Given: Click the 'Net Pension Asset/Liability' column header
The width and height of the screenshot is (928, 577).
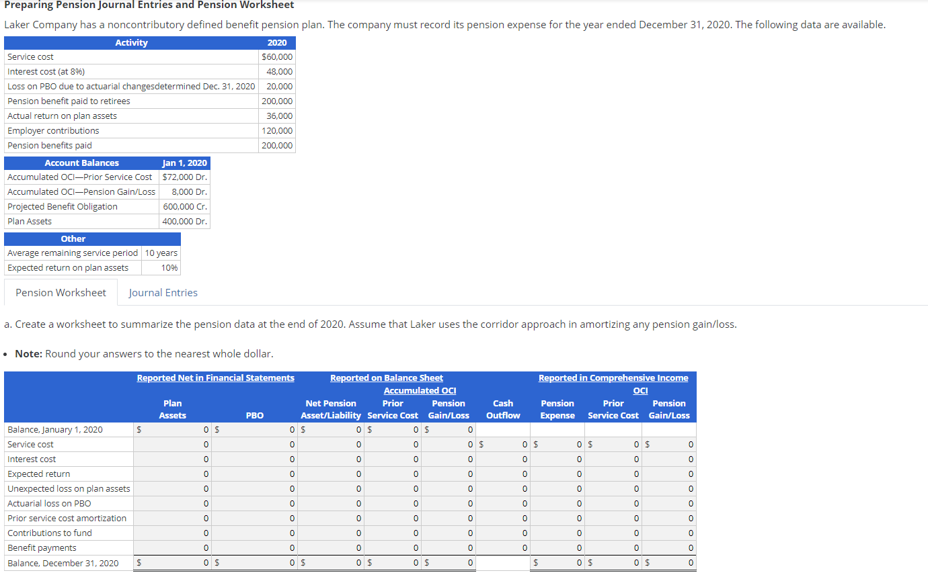Looking at the screenshot, I should pyautogui.click(x=331, y=410).
